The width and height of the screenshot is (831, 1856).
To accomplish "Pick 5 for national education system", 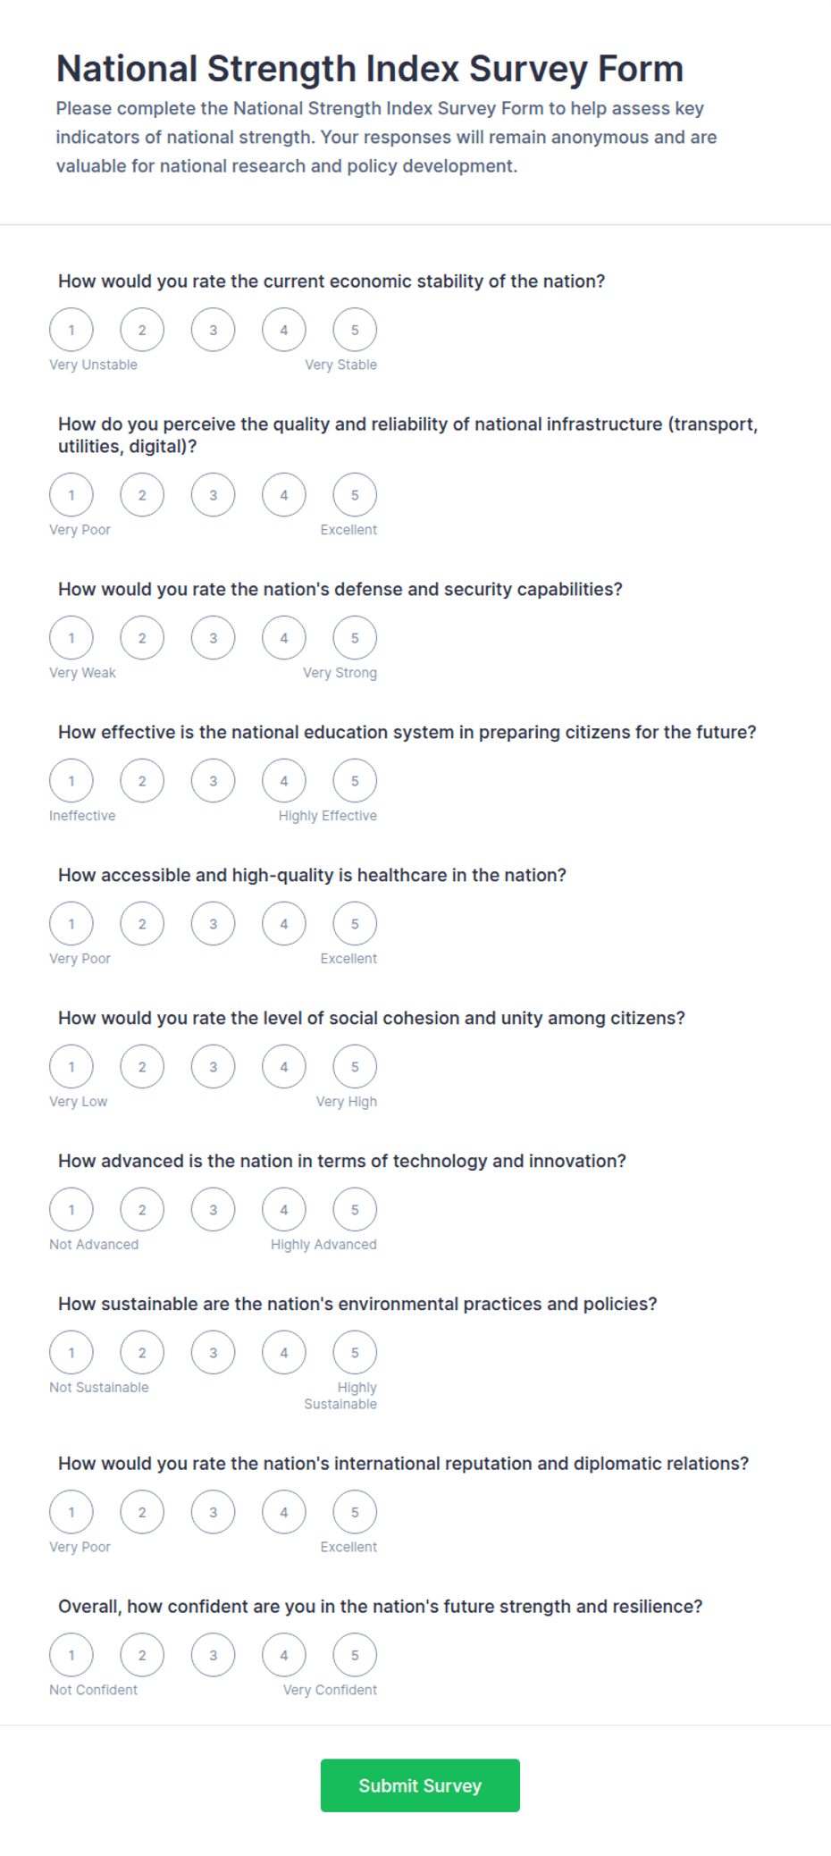I will click(355, 781).
